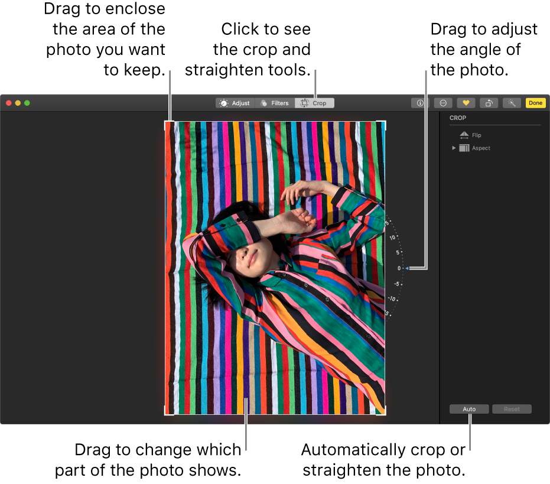550x484 pixels.
Task: Open the Filters tab
Action: (274, 103)
